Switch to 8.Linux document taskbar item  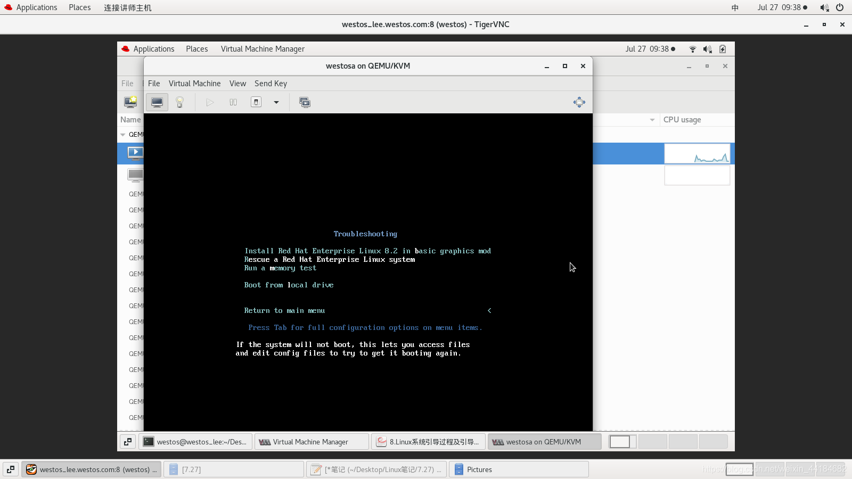428,442
